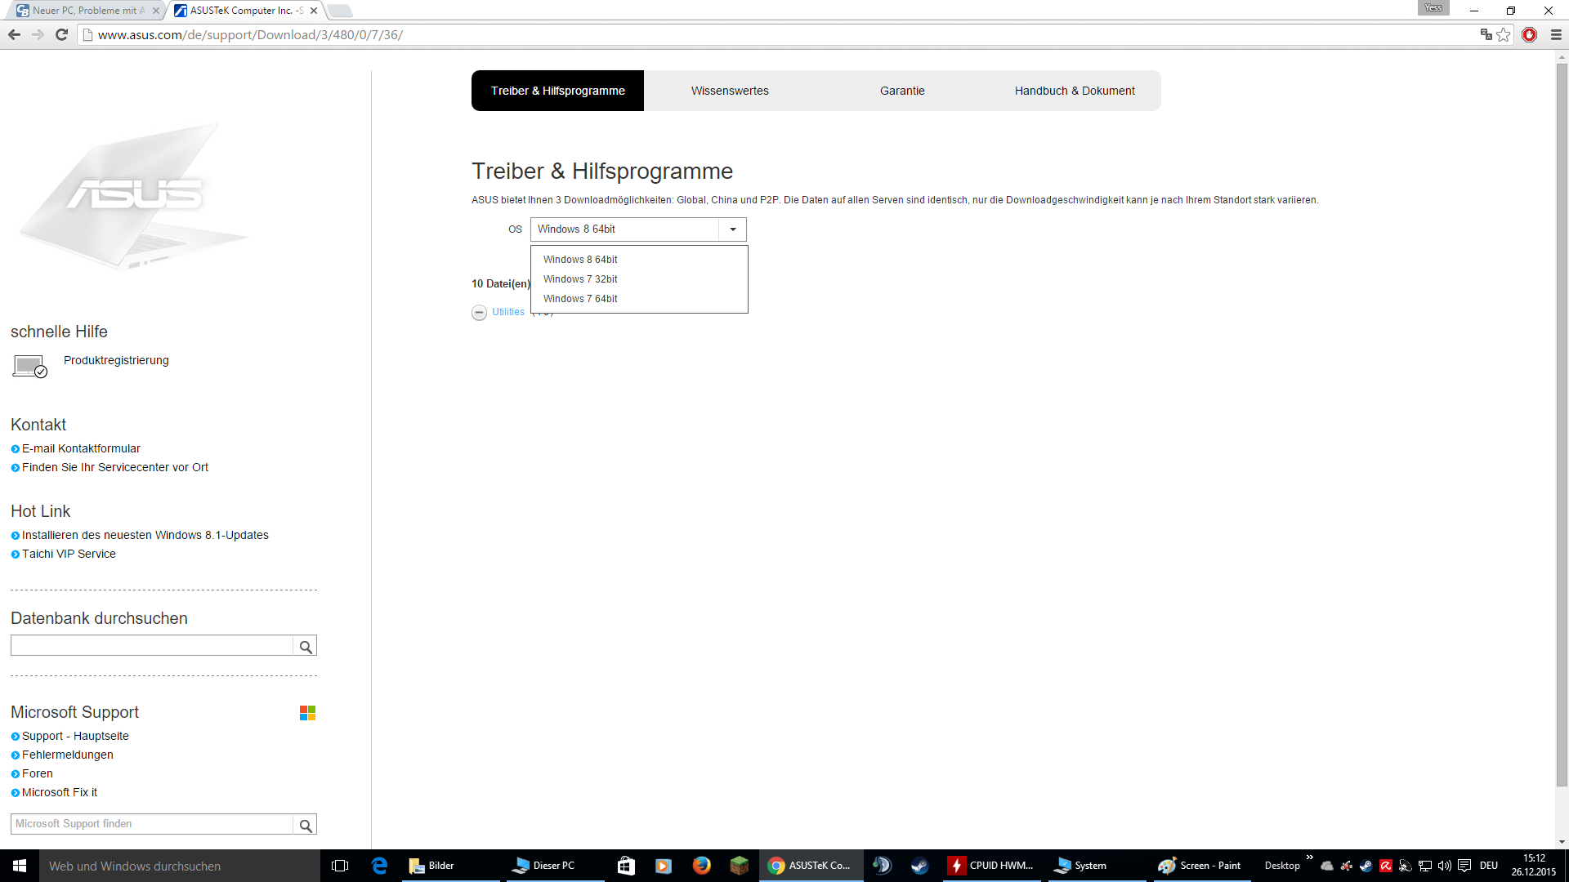Click the OS dropdown arrow
The height and width of the screenshot is (882, 1569).
[733, 229]
